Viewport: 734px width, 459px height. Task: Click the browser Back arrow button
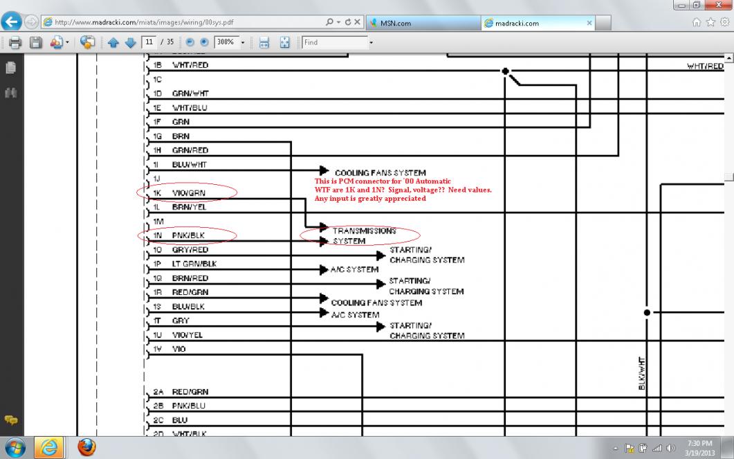[x=12, y=21]
